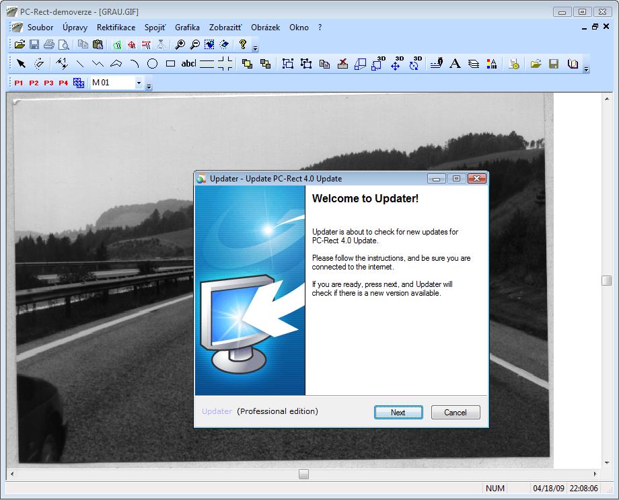Click the vertical scrollbar up arrow
619x500 pixels.
point(607,99)
